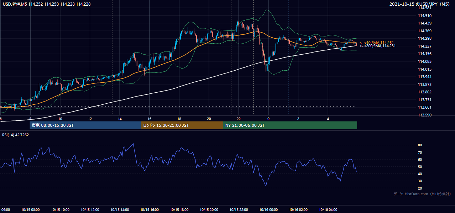Screen dimensions: 455x213
Task: Click the 40 SMA label reading 114.261
Action: (x=377, y=43)
